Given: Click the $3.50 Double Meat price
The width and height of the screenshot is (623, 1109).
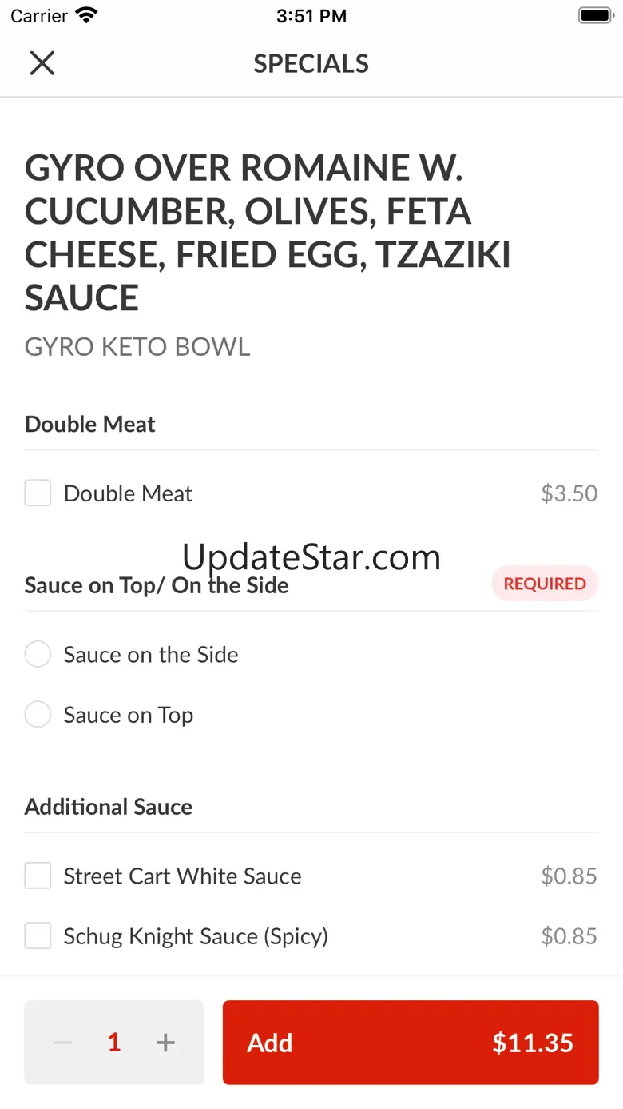Looking at the screenshot, I should click(569, 493).
